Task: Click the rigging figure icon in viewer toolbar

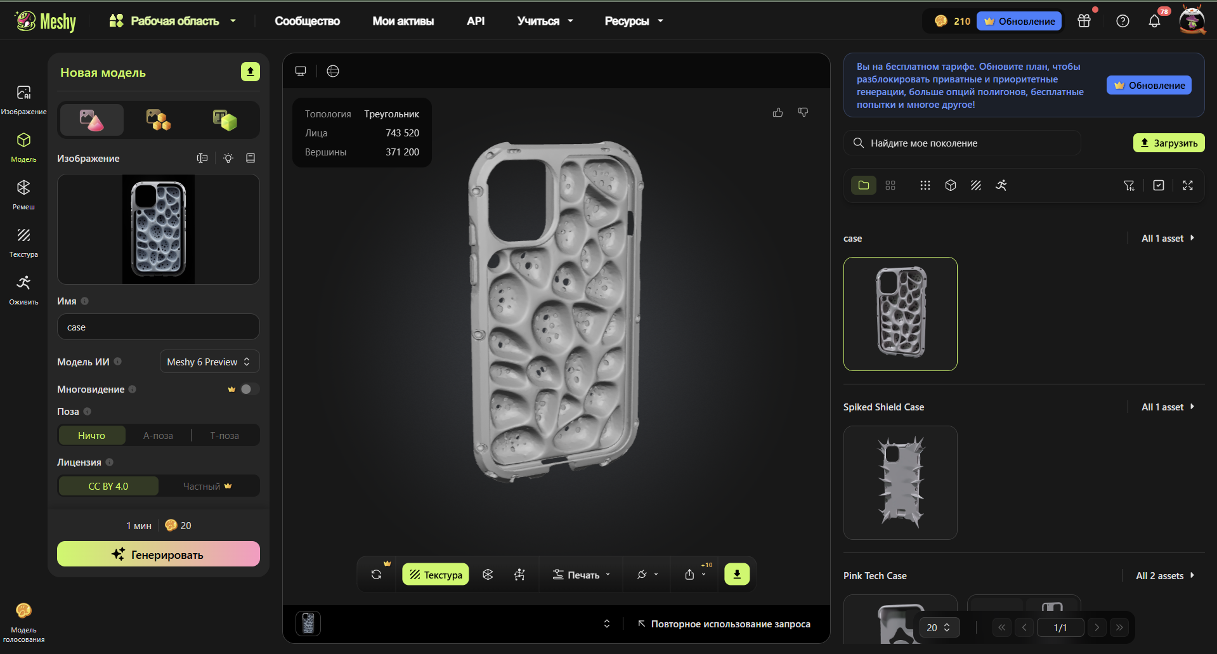Action: pos(519,574)
